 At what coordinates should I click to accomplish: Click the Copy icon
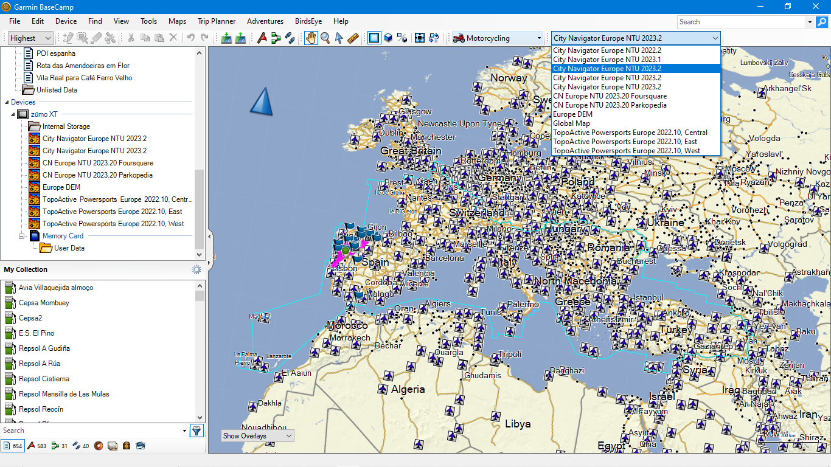[145, 38]
